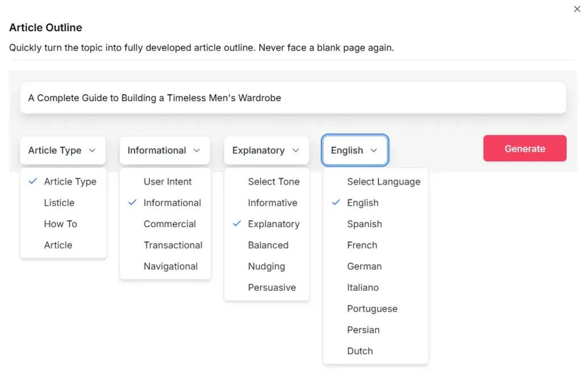Select "Balanced" tone option
582x376 pixels.
[268, 245]
